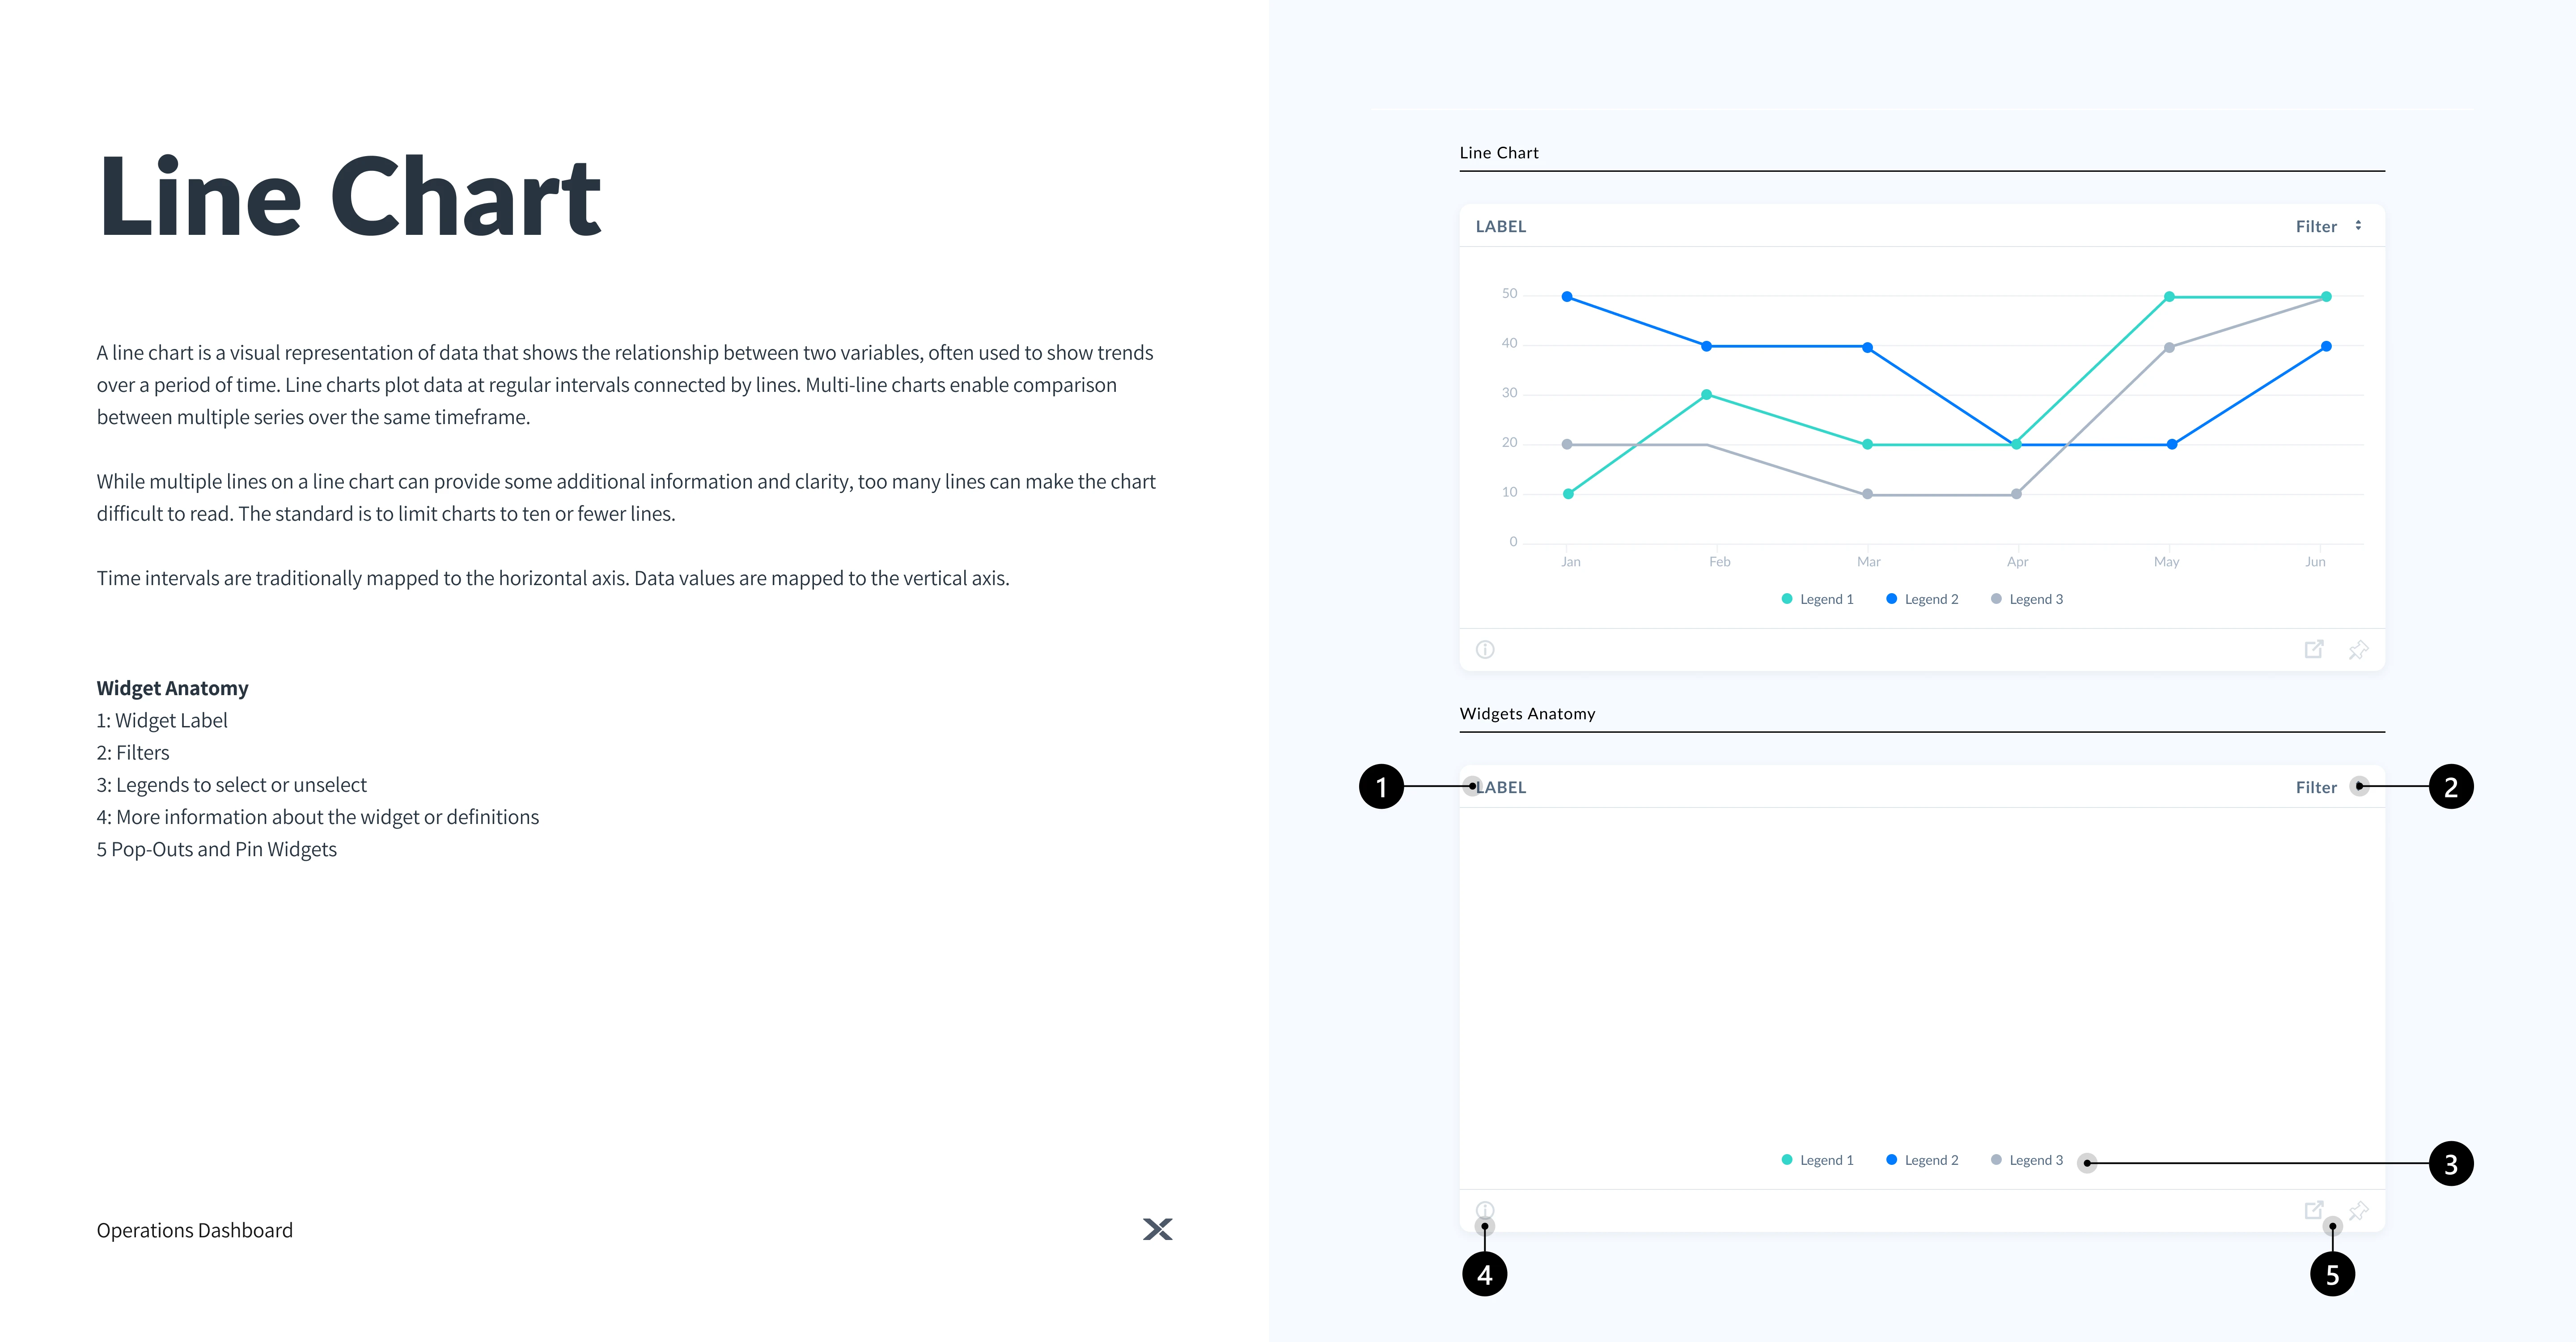The image size is (2576, 1342).
Task: Toggle Legend 2 in the anatomy widget
Action: [x=1922, y=1160]
